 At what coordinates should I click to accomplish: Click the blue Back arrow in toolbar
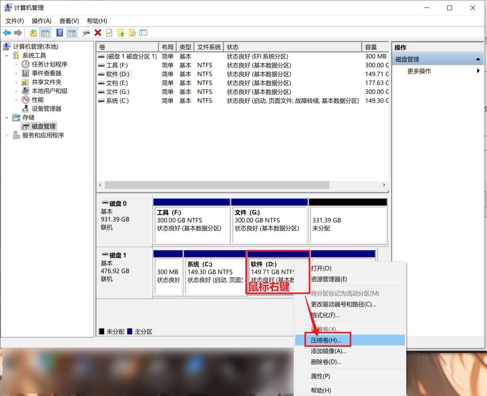tap(7, 33)
